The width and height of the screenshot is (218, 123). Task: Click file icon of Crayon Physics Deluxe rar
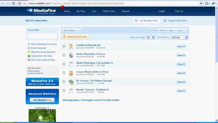pos(71,73)
